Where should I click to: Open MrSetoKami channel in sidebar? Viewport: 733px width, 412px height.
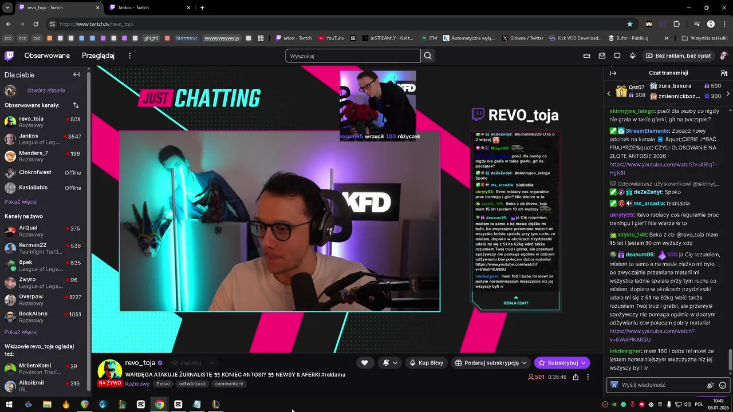pos(44,369)
